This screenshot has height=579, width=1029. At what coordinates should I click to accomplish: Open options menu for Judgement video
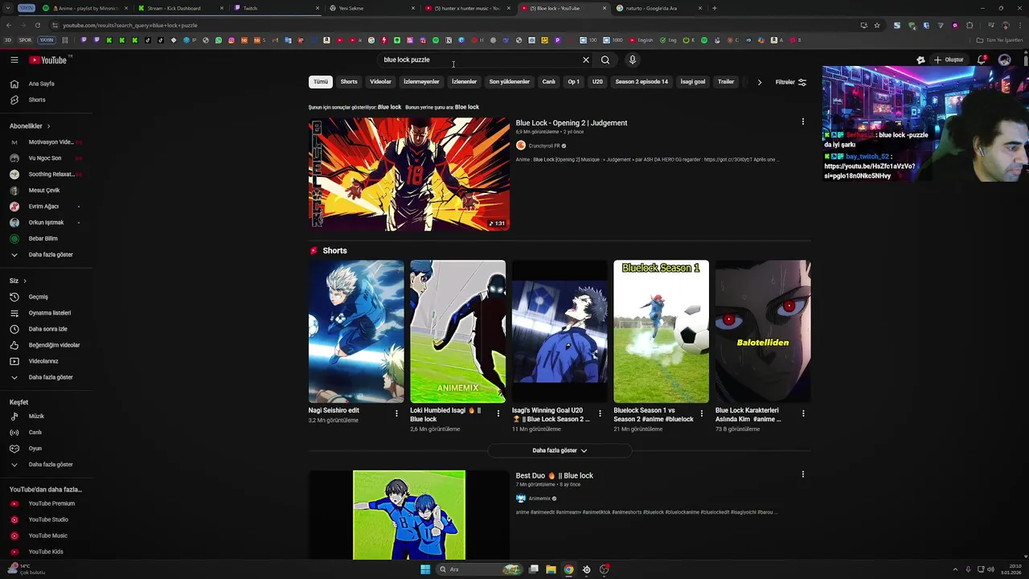[802, 122]
